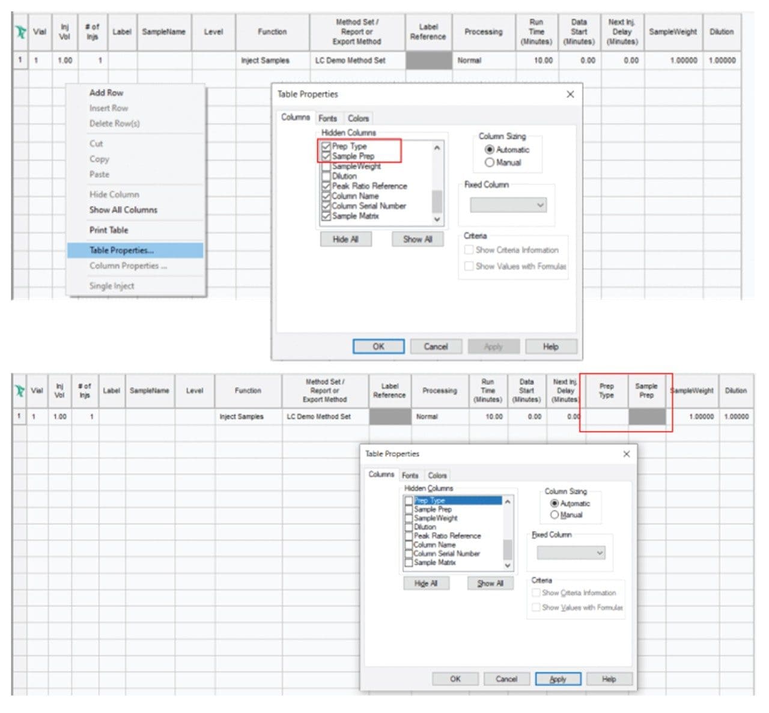Click Show All in the lower dialog
Screen dimensions: 769x713
[490, 583]
